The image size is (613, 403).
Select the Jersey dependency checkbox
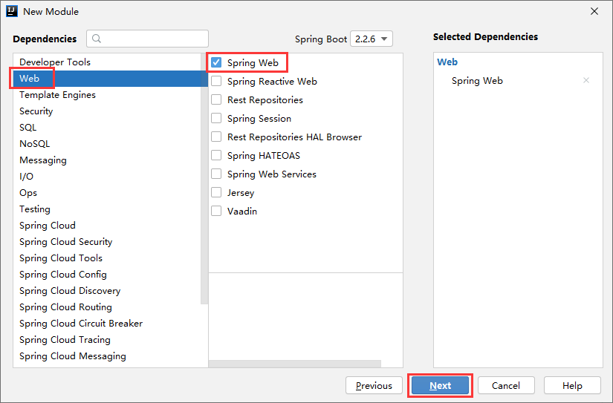point(216,193)
